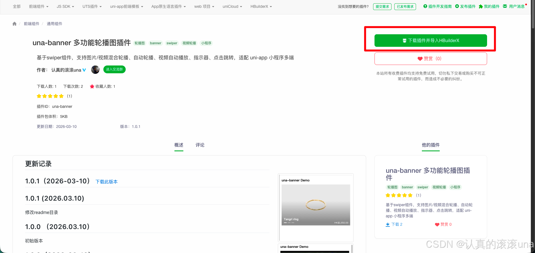Open the 插件开发指南 link
The width and height of the screenshot is (535, 253).
click(x=440, y=6)
